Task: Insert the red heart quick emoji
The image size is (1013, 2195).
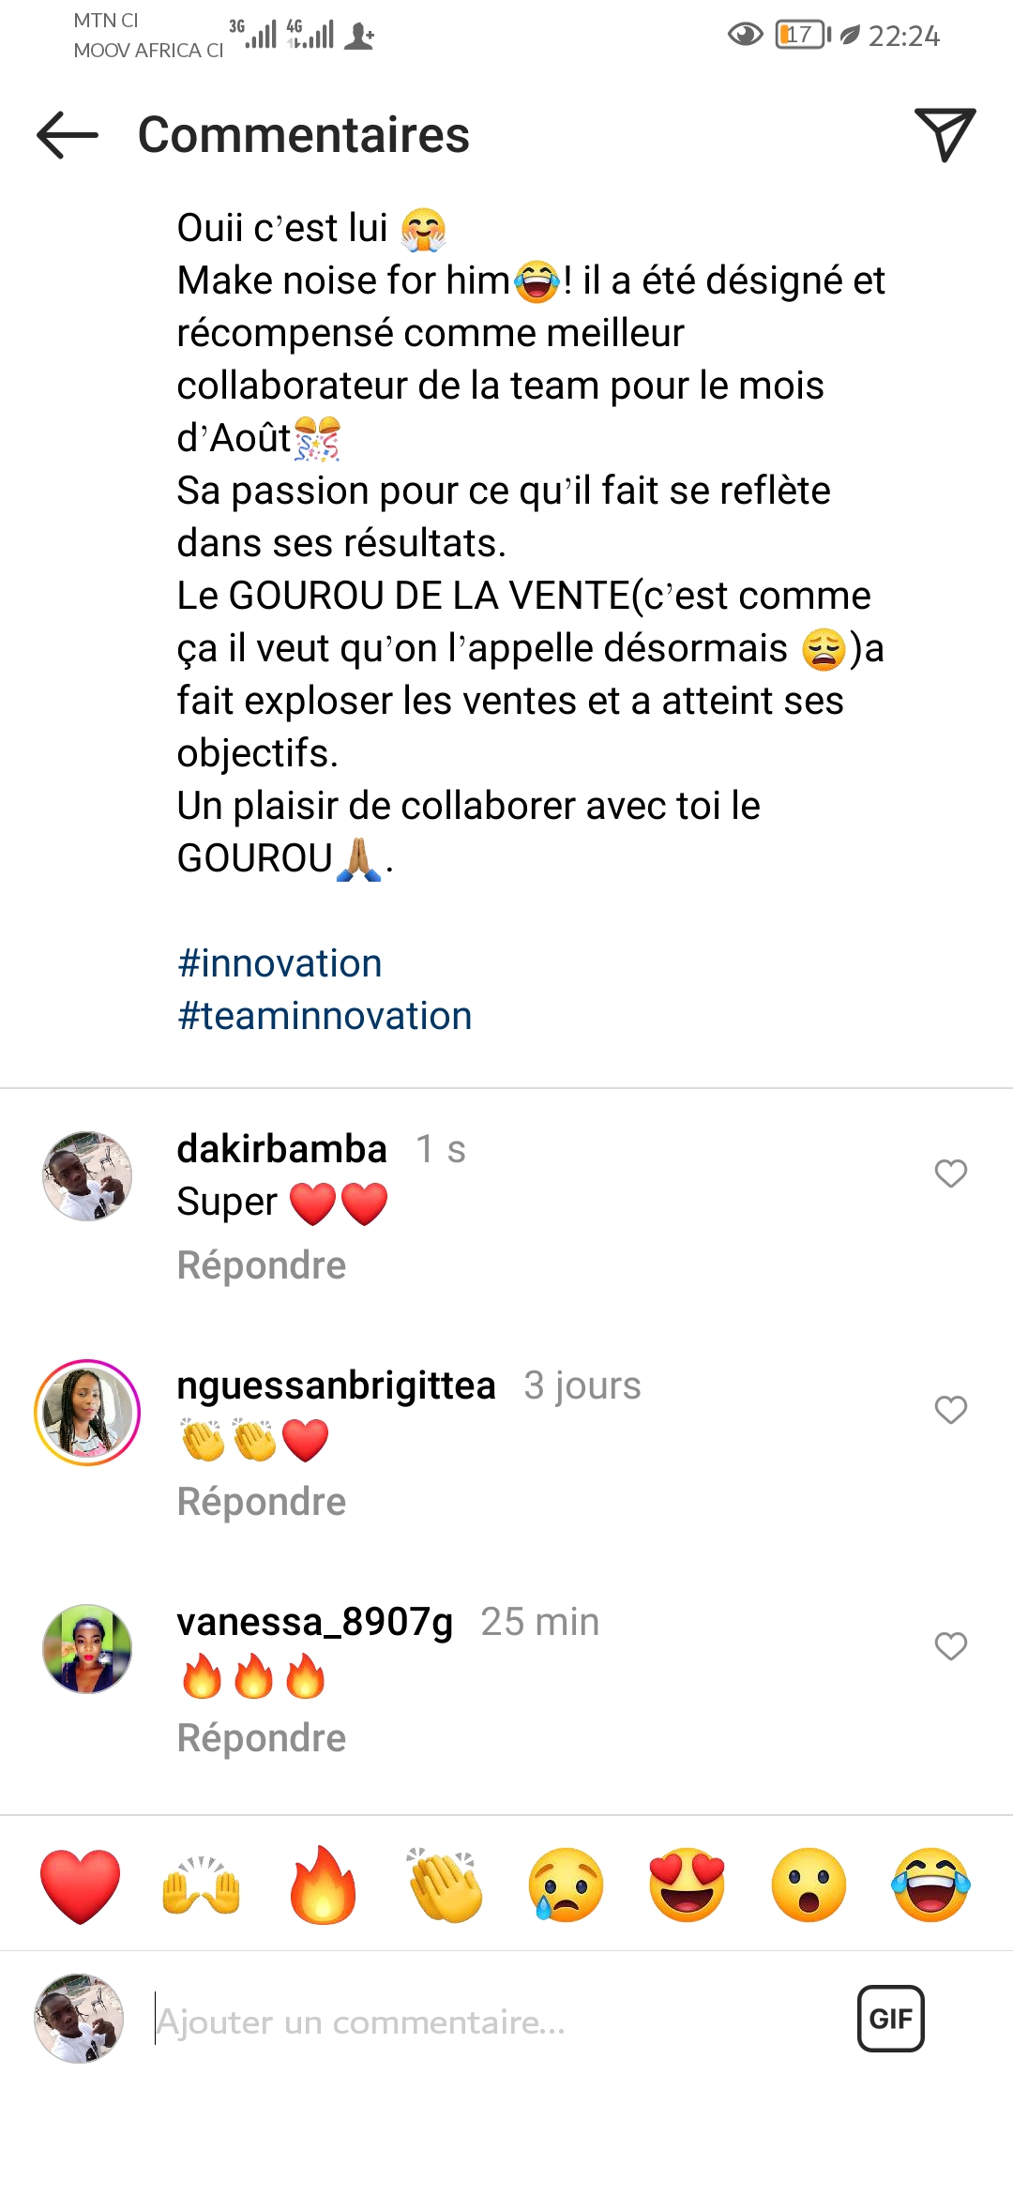Action: (81, 1885)
